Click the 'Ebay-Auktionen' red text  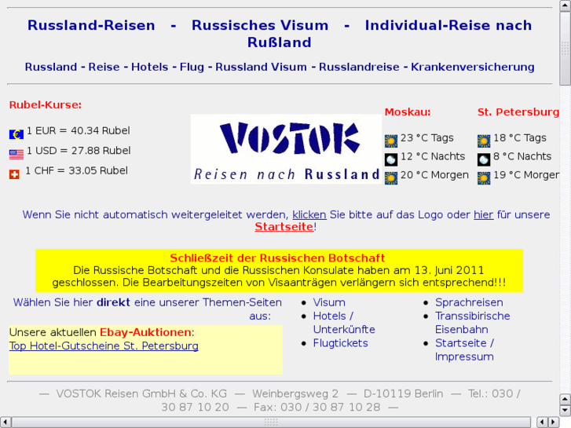pyautogui.click(x=145, y=332)
